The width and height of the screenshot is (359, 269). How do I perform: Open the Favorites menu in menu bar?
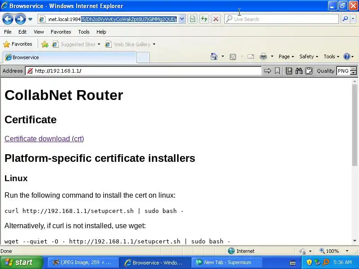61,32
